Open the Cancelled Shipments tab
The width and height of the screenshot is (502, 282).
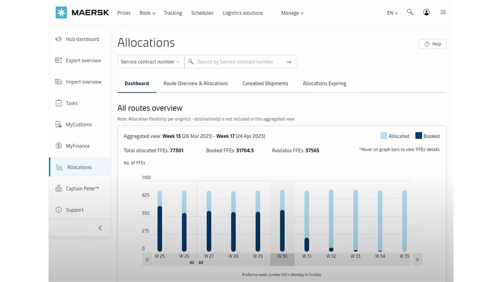coord(265,83)
